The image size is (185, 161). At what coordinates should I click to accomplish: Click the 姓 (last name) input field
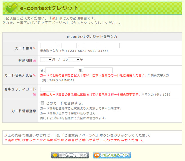(x=98, y=70)
